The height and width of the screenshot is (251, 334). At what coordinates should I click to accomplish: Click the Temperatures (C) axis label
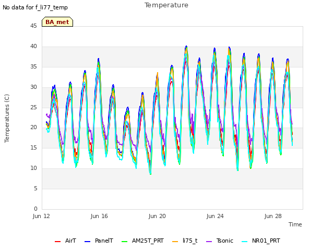[7, 118]
